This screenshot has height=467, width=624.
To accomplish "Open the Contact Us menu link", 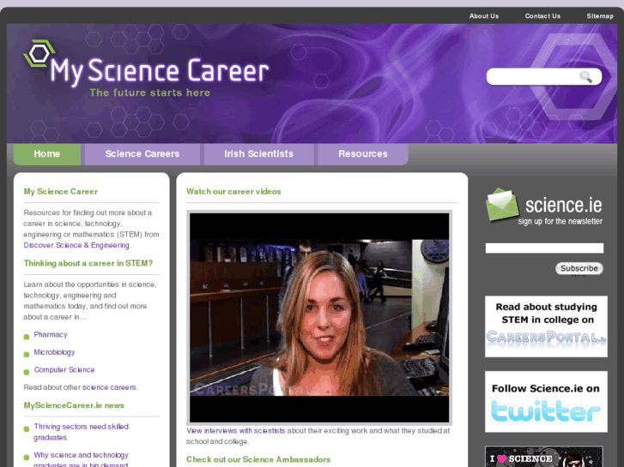I will pos(542,16).
